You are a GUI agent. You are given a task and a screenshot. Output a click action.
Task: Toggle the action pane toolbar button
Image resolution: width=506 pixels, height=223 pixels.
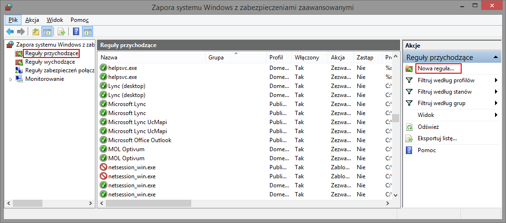pos(88,31)
